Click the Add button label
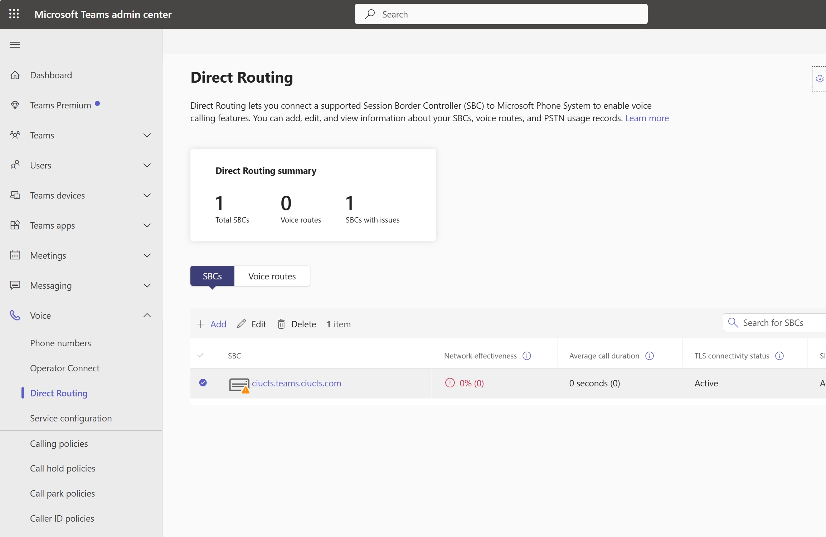 (218, 324)
